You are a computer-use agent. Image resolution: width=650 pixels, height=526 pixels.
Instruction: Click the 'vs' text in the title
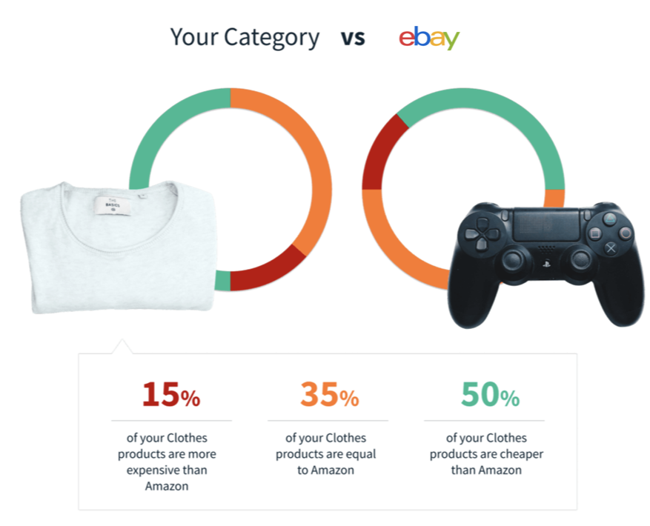point(353,38)
